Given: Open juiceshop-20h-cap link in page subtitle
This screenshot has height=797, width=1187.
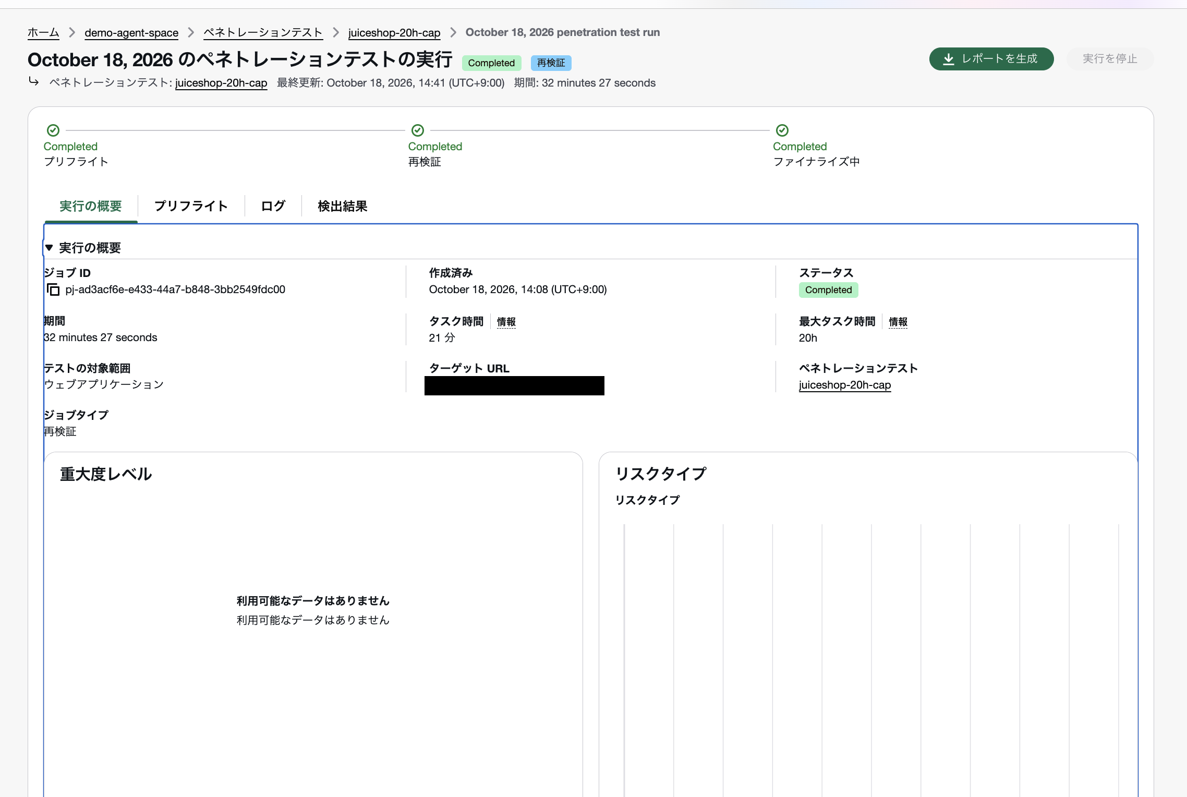Looking at the screenshot, I should point(221,83).
